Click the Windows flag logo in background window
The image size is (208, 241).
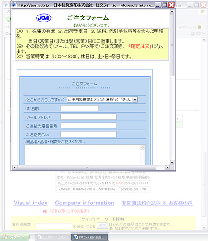203,12
